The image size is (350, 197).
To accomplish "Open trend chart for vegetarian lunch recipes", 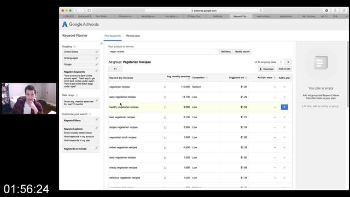I will coord(165,137).
